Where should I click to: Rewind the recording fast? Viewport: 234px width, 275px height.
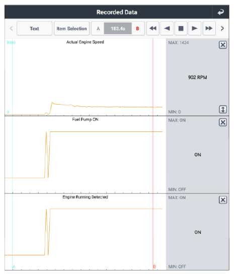[152, 28]
